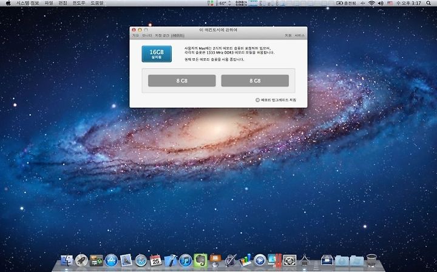Open Numbers chart icon in dock

pyautogui.click(x=245, y=260)
